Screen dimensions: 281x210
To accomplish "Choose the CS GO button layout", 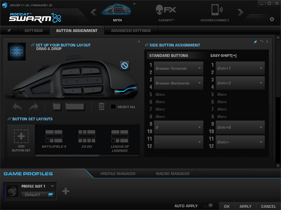I will [87, 139].
